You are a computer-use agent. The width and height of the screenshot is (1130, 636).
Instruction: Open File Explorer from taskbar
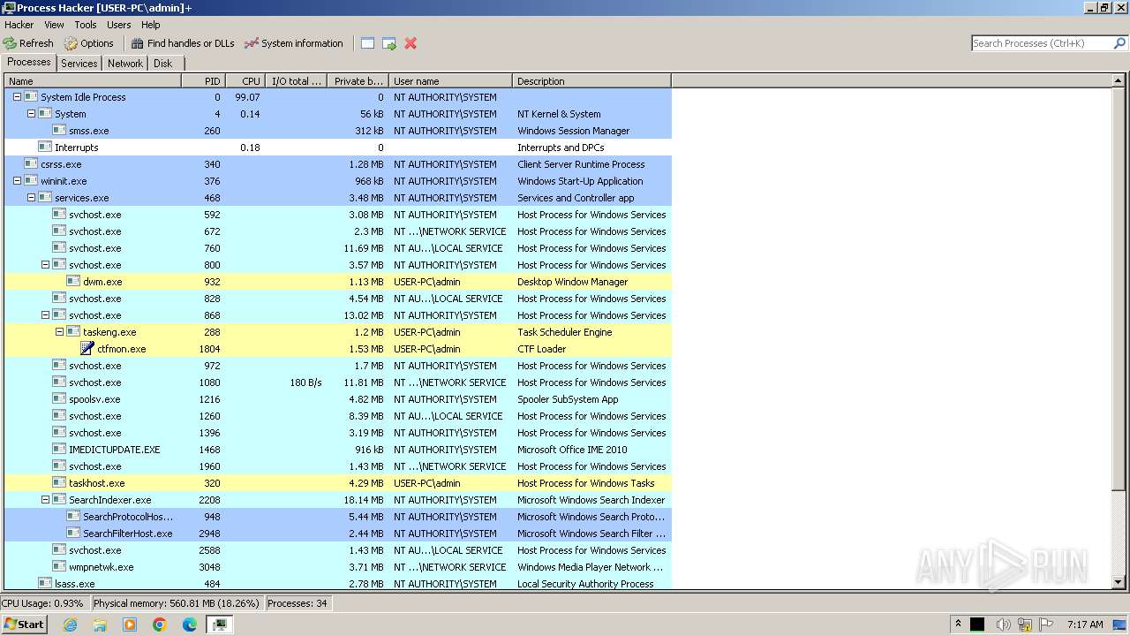[x=100, y=625]
